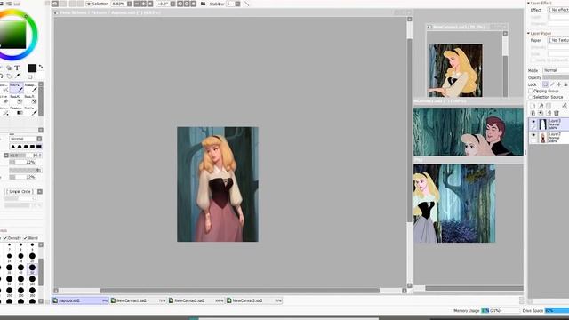Click the black foreground color swatch
Image resolution: width=569 pixels, height=320 pixels.
tap(32, 68)
